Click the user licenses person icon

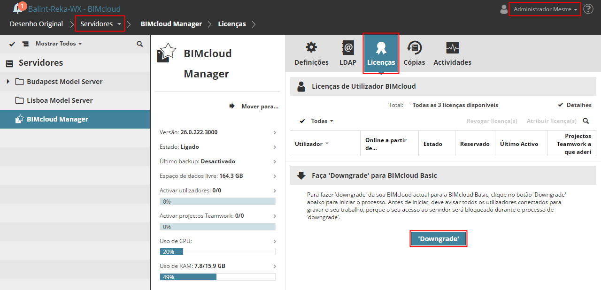[x=301, y=86]
